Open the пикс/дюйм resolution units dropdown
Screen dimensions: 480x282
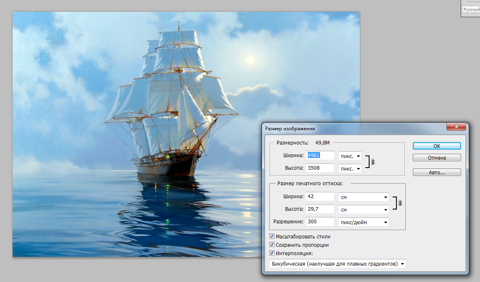pyautogui.click(x=363, y=222)
